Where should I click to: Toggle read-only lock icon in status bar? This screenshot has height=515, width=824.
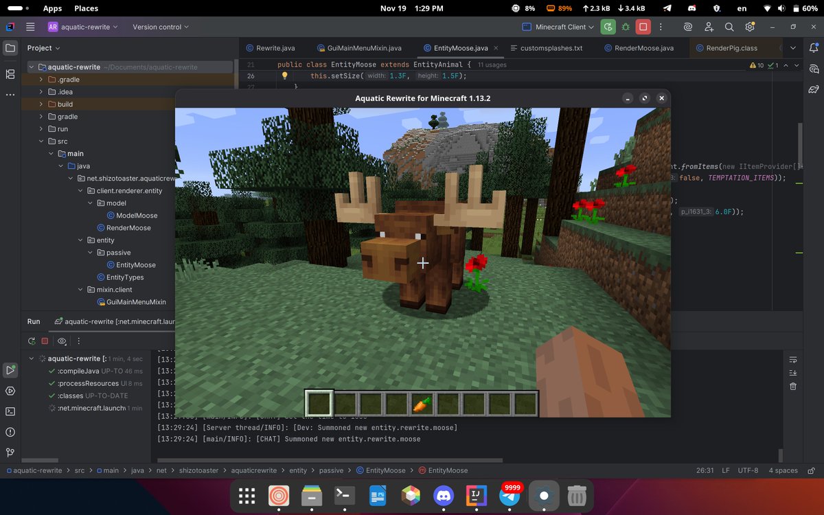[x=812, y=470]
